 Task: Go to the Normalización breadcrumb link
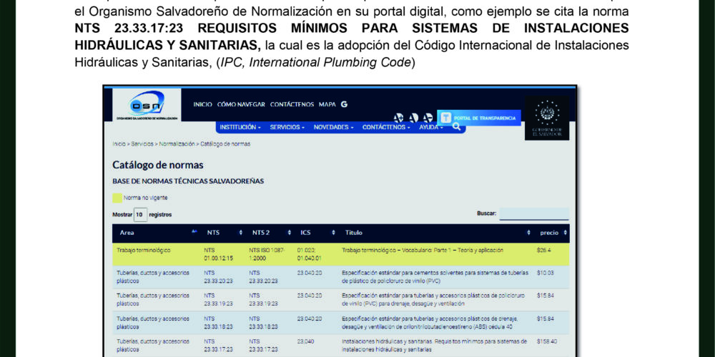[x=177, y=144]
